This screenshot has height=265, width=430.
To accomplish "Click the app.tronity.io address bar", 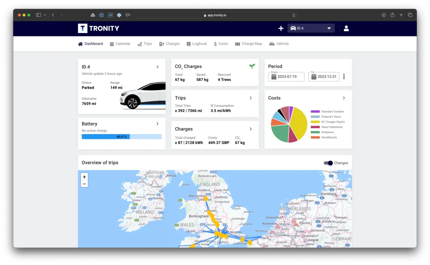I will [x=215, y=15].
